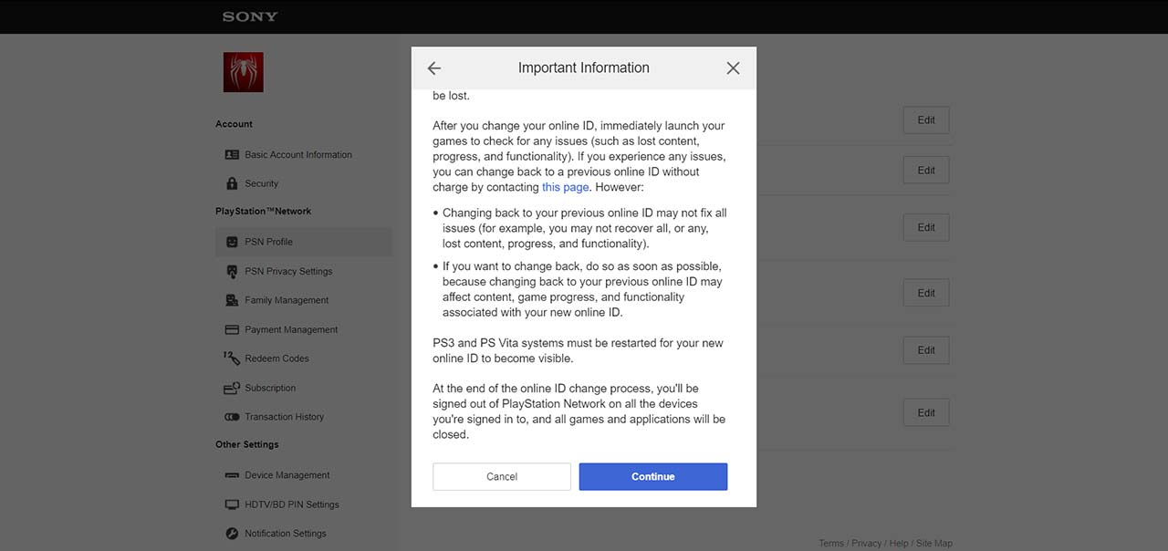The image size is (1168, 551).
Task: Click the "If you want to change back" bullet
Action: pos(582,289)
